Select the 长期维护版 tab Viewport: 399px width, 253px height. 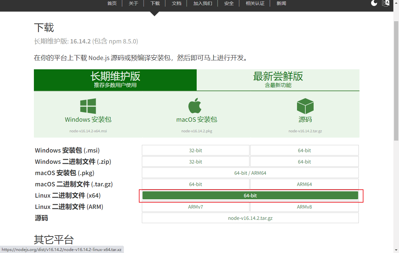tap(115, 80)
